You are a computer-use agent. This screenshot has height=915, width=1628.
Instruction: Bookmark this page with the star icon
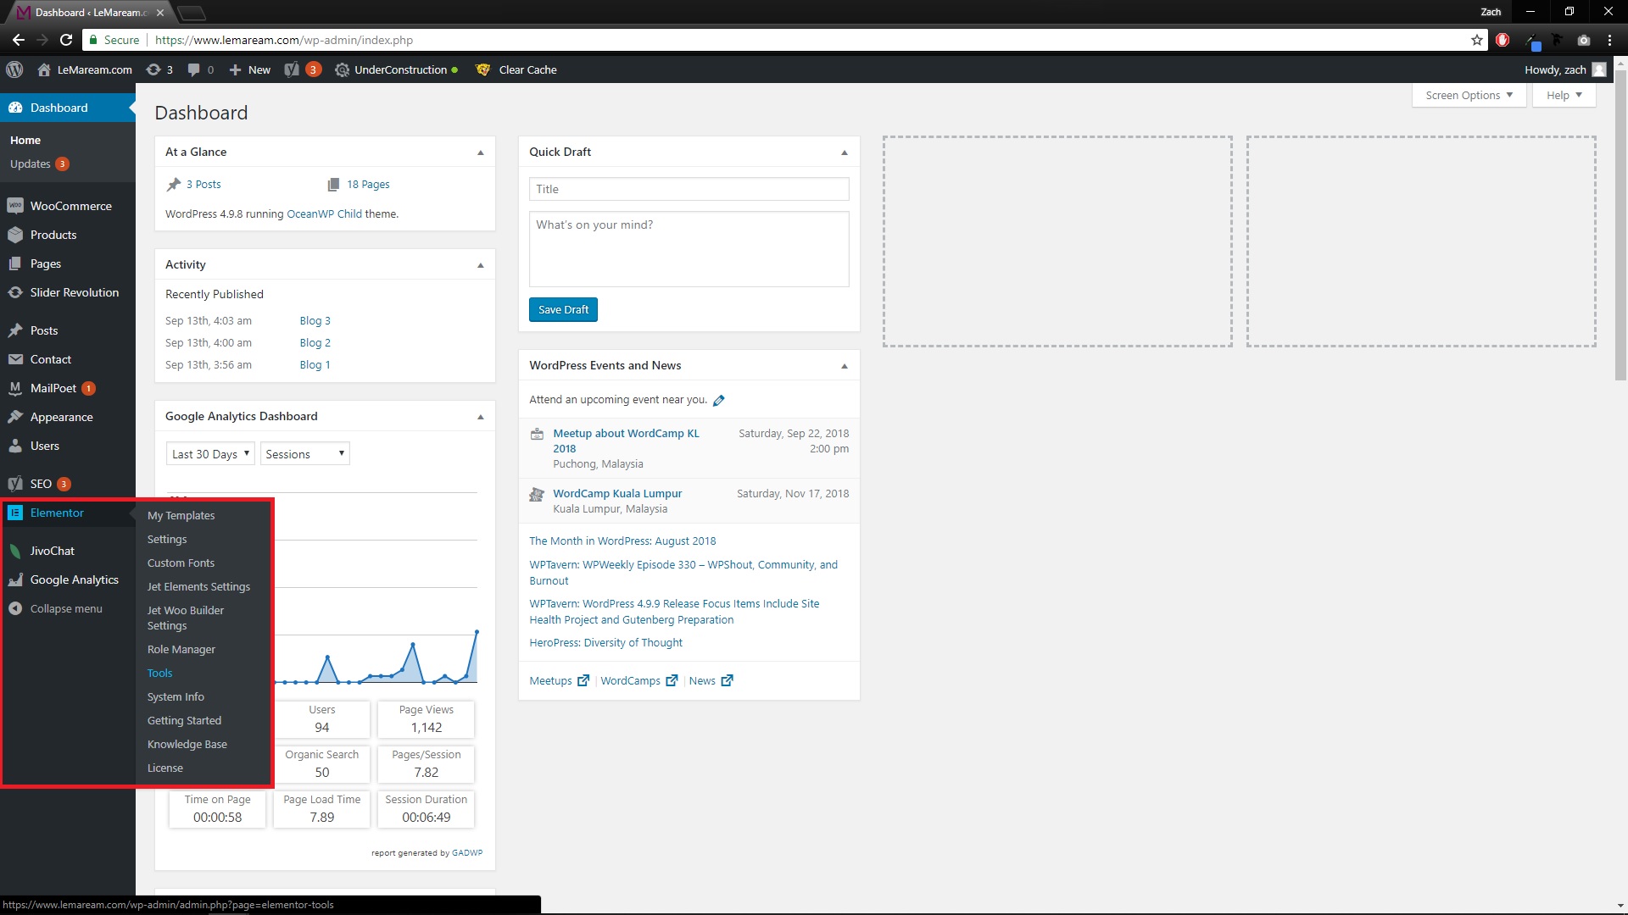pyautogui.click(x=1477, y=40)
